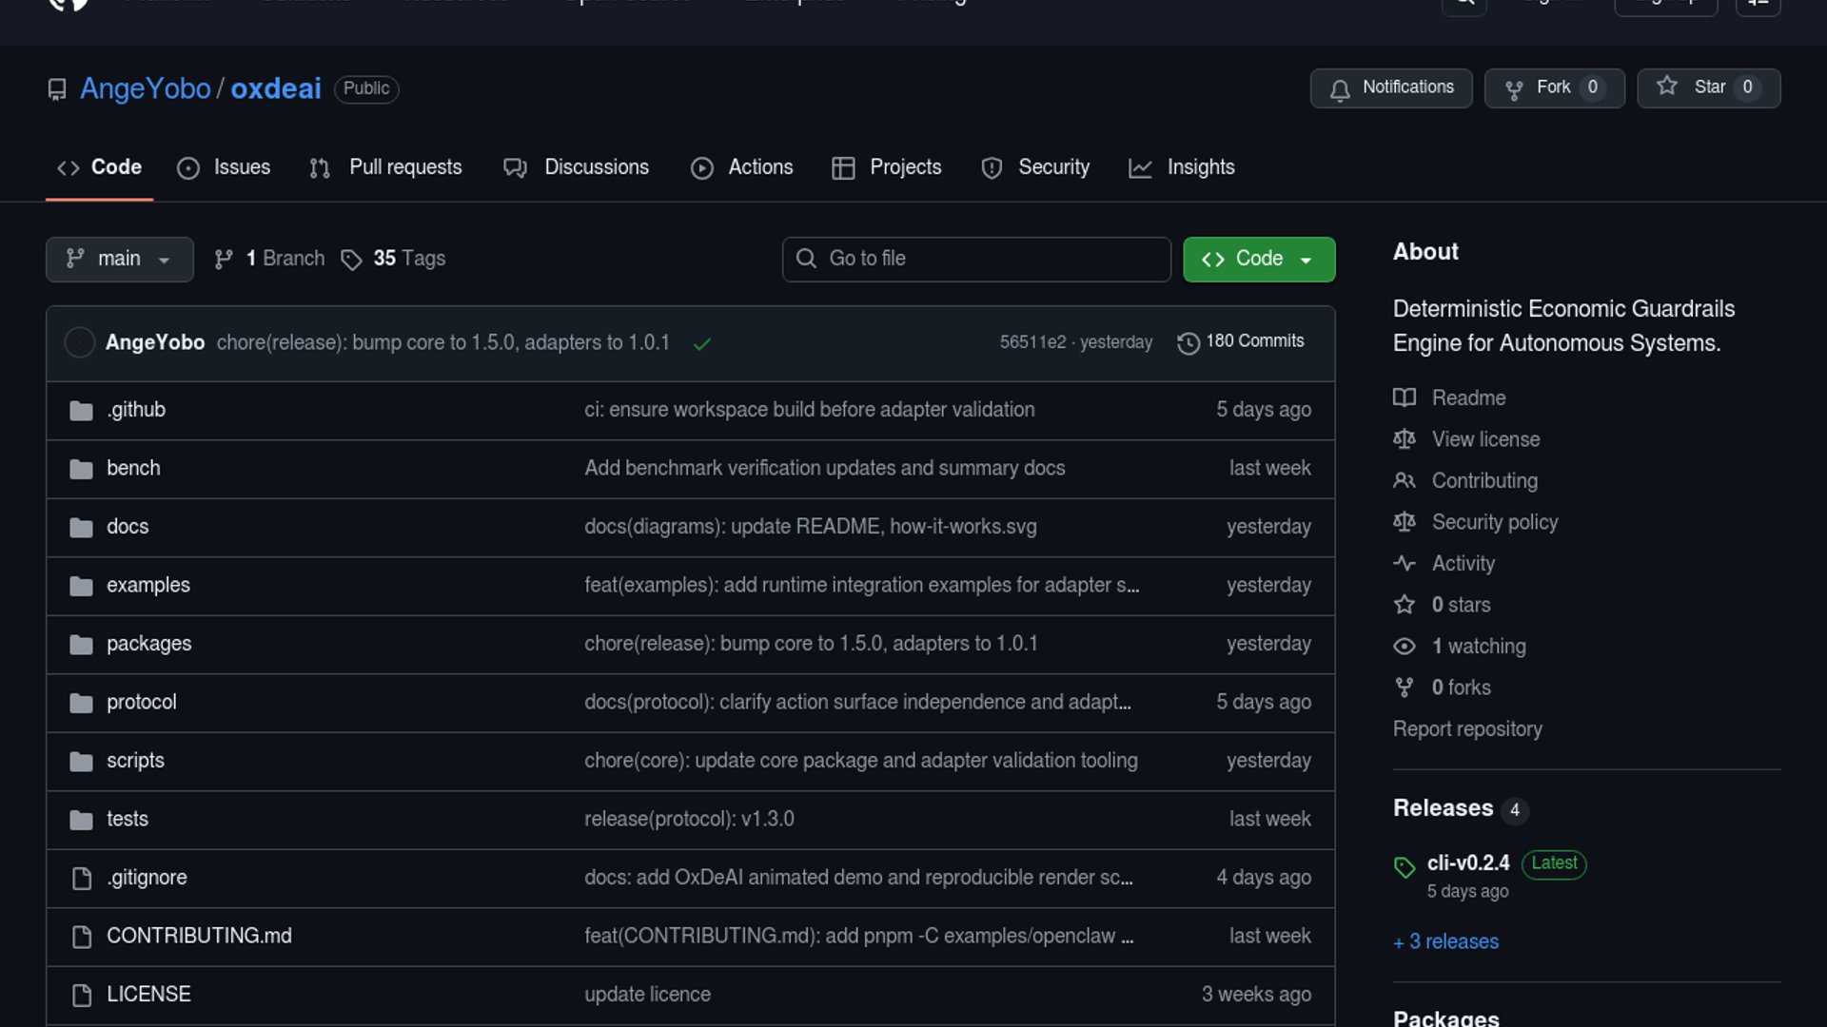Viewport: 1827px width, 1027px height.
Task: Click the Go to file search field
Action: [976, 260]
